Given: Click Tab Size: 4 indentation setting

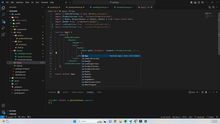Looking at the screenshot, I should pyautogui.click(x=176, y=117).
